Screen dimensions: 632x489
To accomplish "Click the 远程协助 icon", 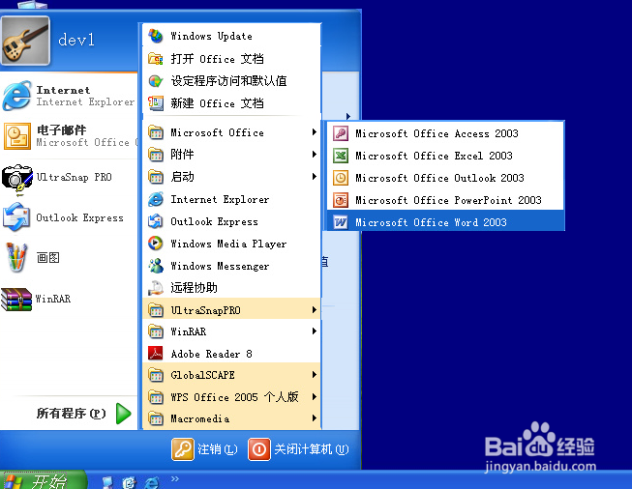I will pyautogui.click(x=156, y=288).
